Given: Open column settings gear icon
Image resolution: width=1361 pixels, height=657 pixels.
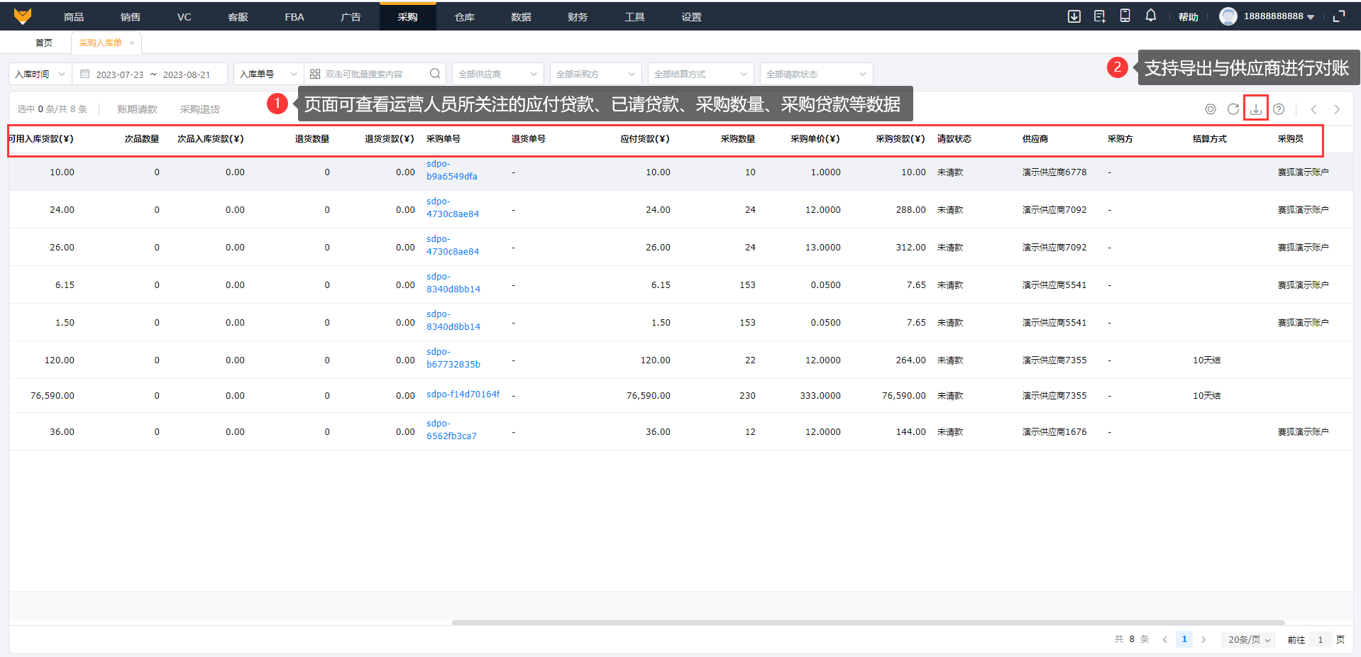Looking at the screenshot, I should (x=1211, y=109).
